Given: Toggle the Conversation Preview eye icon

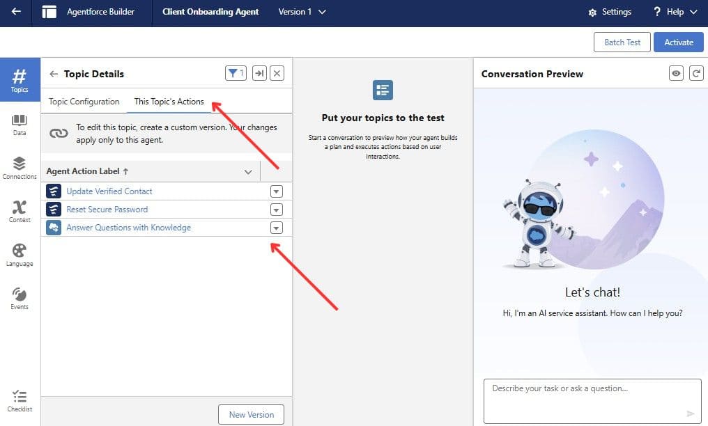Looking at the screenshot, I should (x=676, y=73).
